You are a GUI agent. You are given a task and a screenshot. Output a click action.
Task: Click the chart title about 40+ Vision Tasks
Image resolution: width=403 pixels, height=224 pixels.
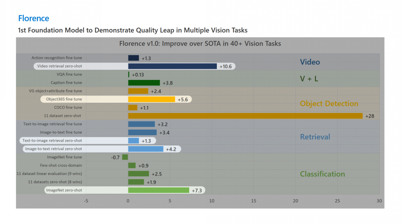[200, 44]
